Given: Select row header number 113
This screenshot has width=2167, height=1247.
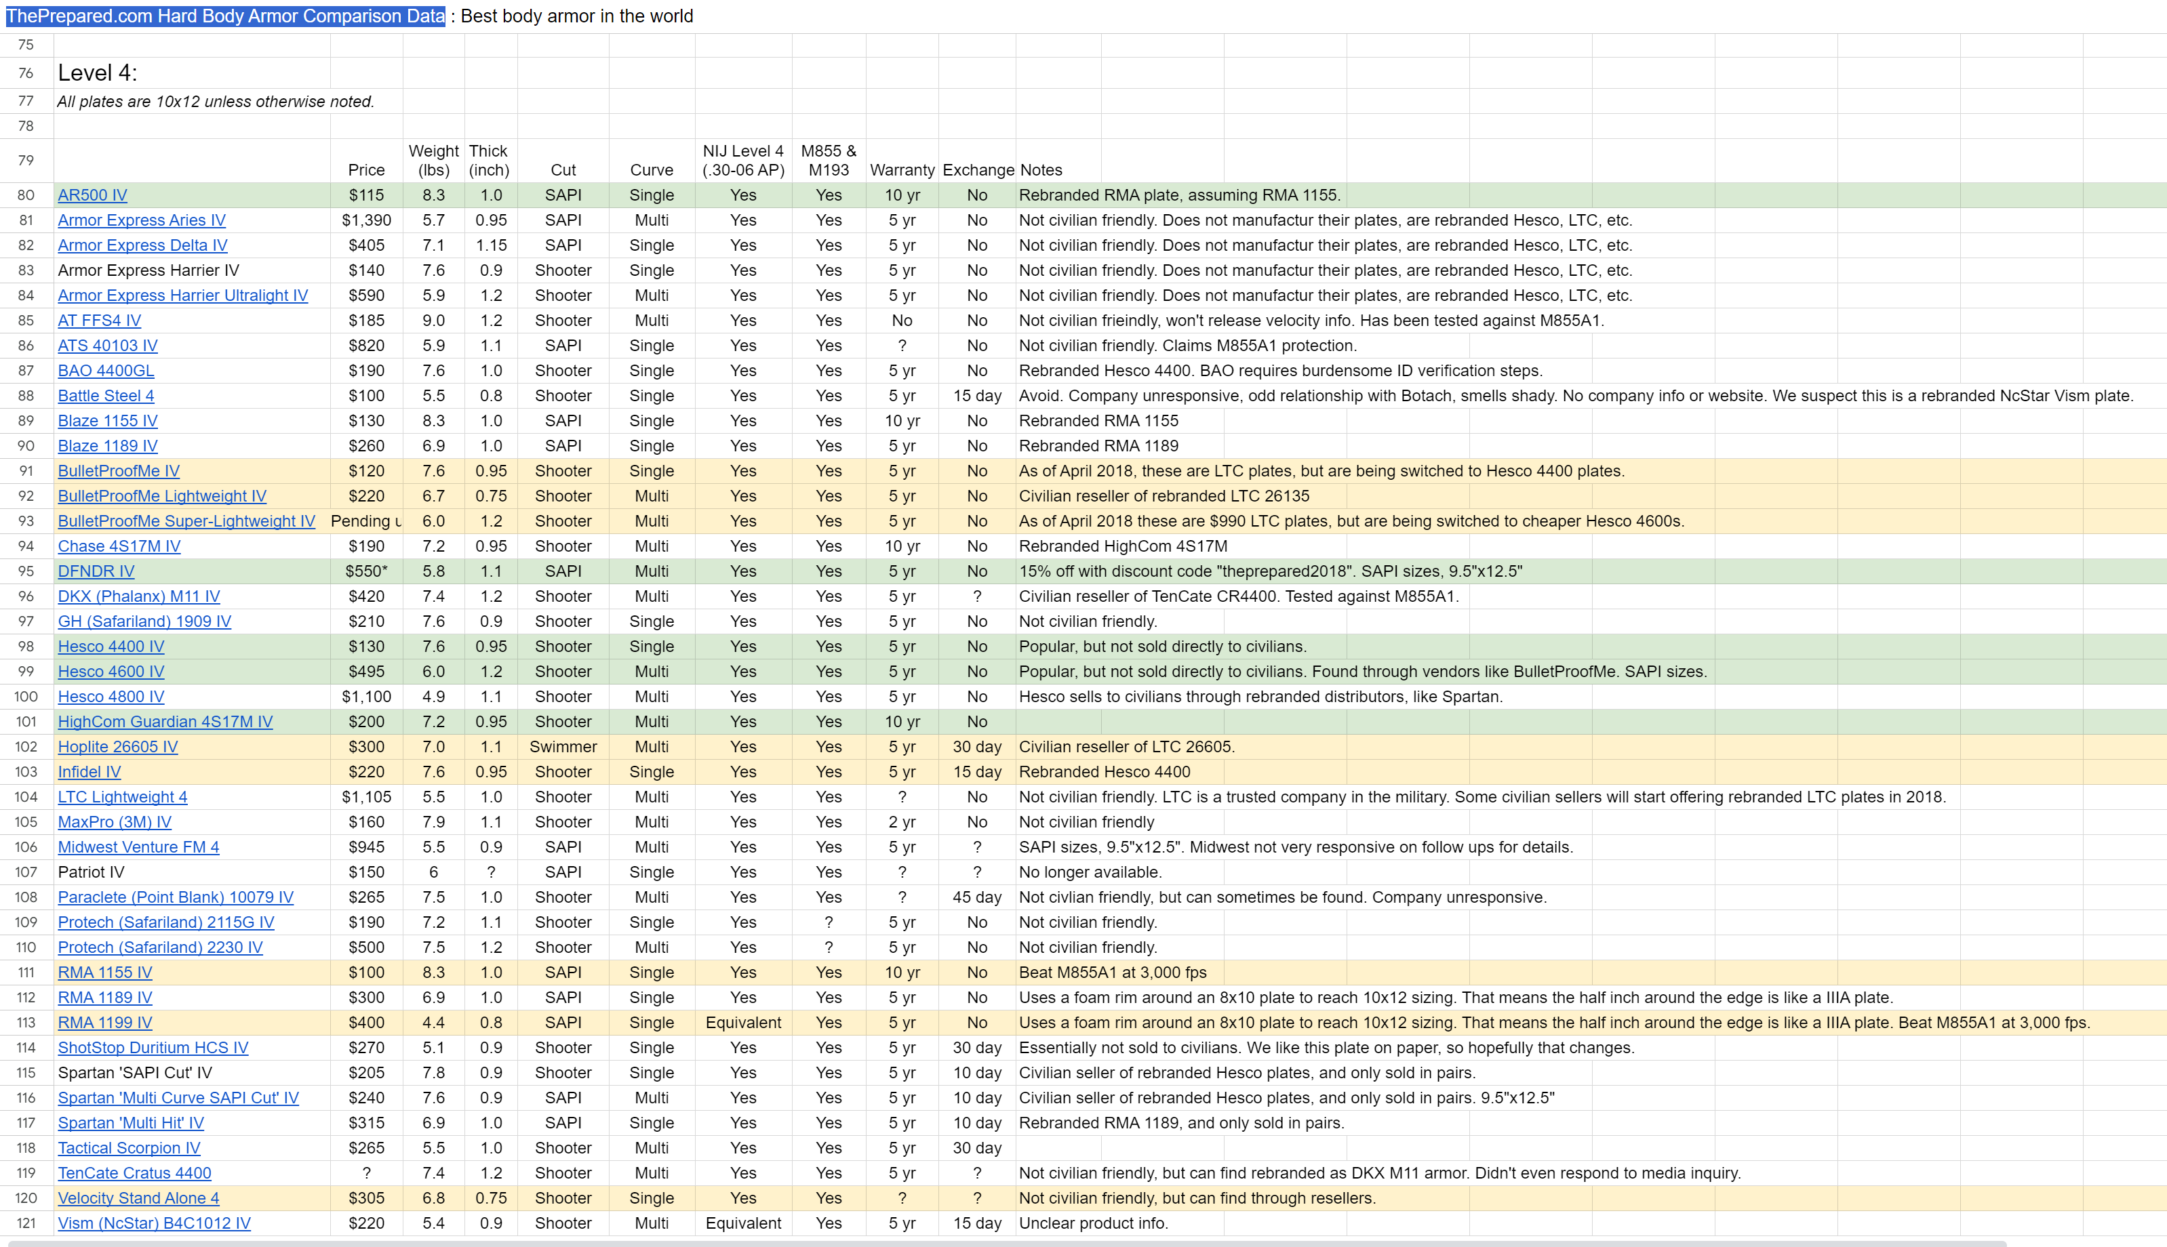Looking at the screenshot, I should tap(26, 1023).
